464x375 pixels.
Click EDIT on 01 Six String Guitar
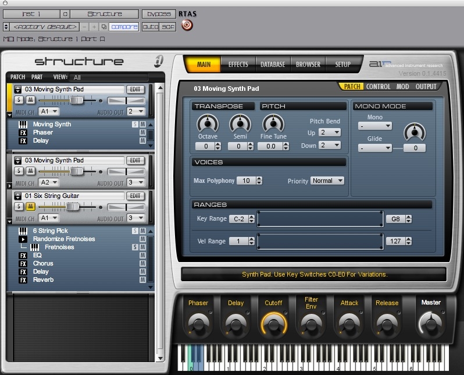click(135, 196)
